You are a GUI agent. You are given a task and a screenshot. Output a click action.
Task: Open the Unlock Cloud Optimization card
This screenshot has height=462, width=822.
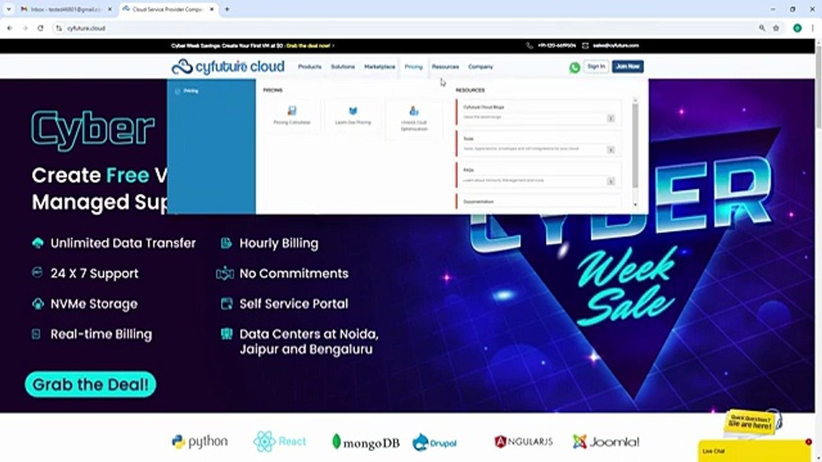[x=414, y=118]
